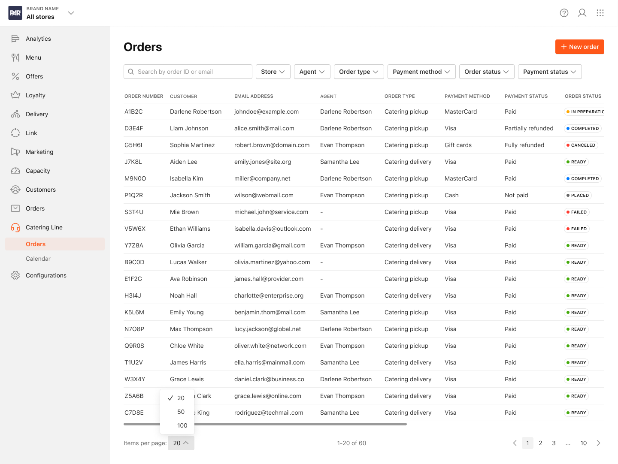Viewport: 618px width, 464px height.
Task: Click the Menu fork-and-knife icon
Action: click(15, 57)
